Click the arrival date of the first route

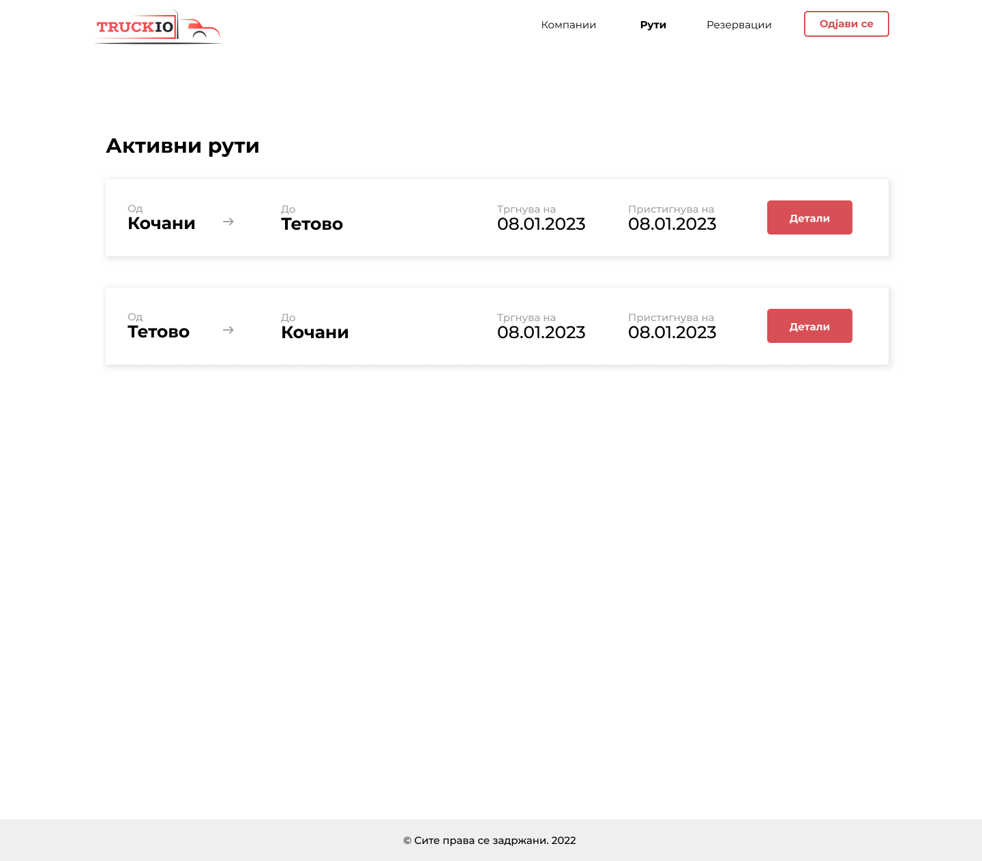pos(672,224)
